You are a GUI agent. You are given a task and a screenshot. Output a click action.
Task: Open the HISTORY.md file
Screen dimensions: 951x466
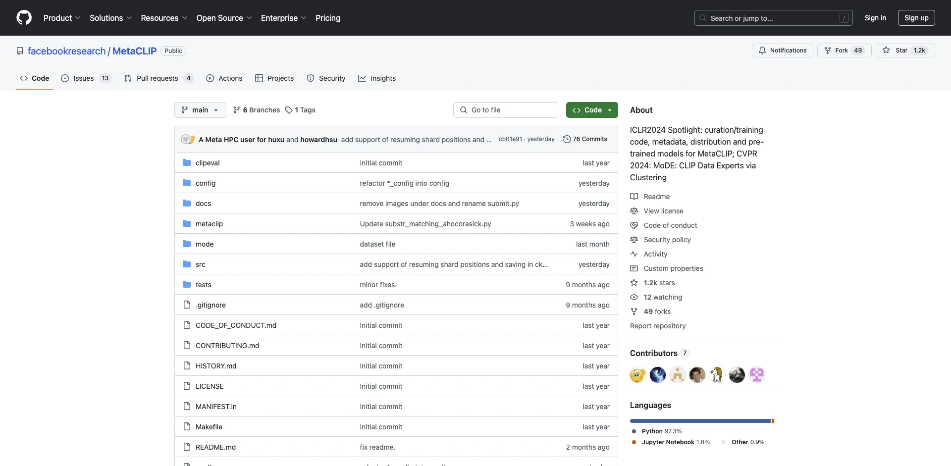pyautogui.click(x=216, y=366)
